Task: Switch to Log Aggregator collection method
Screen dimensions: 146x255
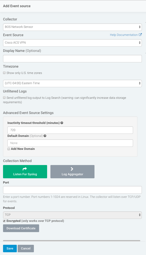Action: [x=72, y=172]
